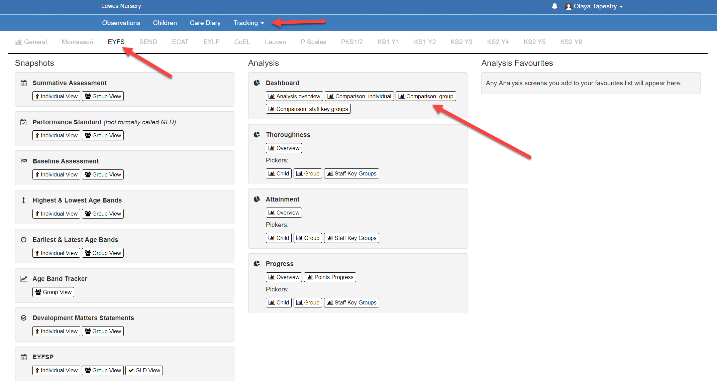The image size is (717, 388).
Task: Click the Comparison: group button
Action: click(426, 96)
